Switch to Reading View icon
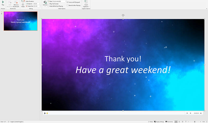This screenshot has width=208, height=123. pyautogui.click(x=183, y=122)
